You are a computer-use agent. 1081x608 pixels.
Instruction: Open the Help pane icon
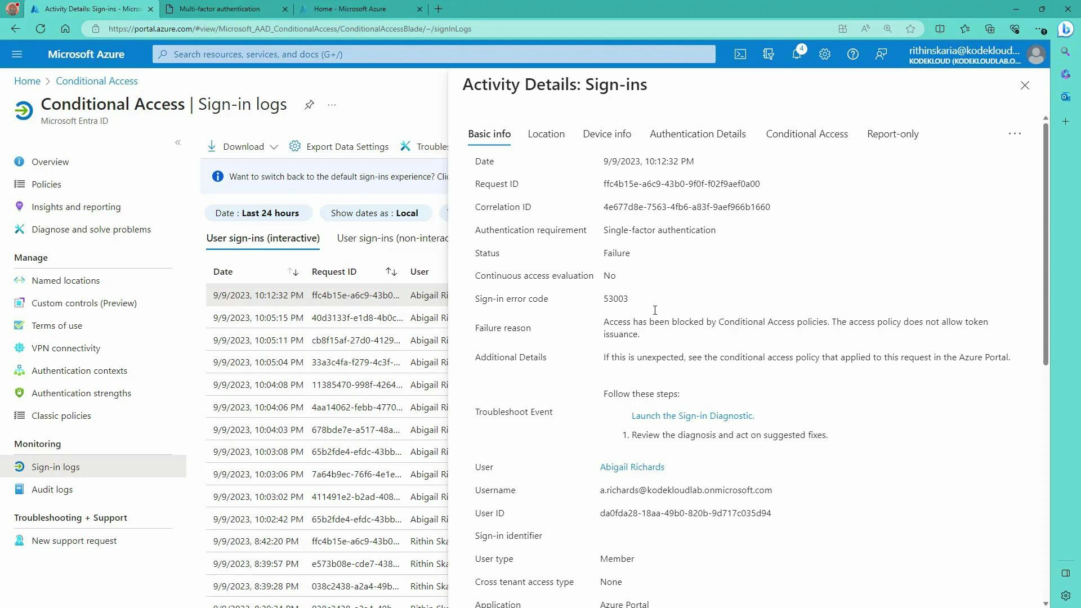point(852,54)
